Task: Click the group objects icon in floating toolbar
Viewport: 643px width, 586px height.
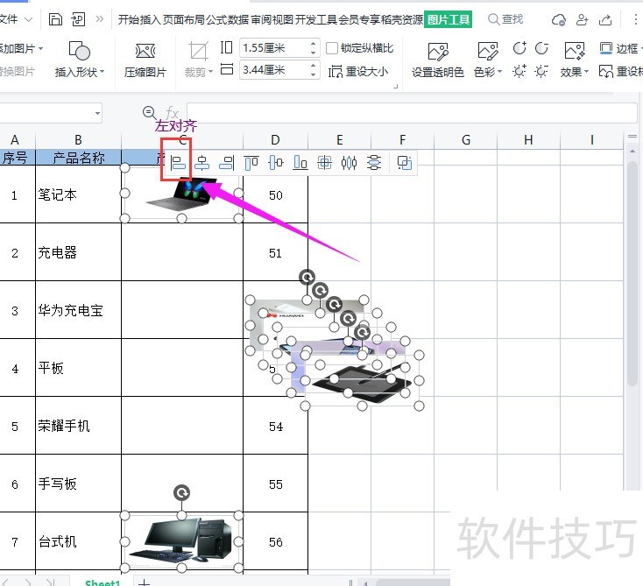Action: pos(404,162)
